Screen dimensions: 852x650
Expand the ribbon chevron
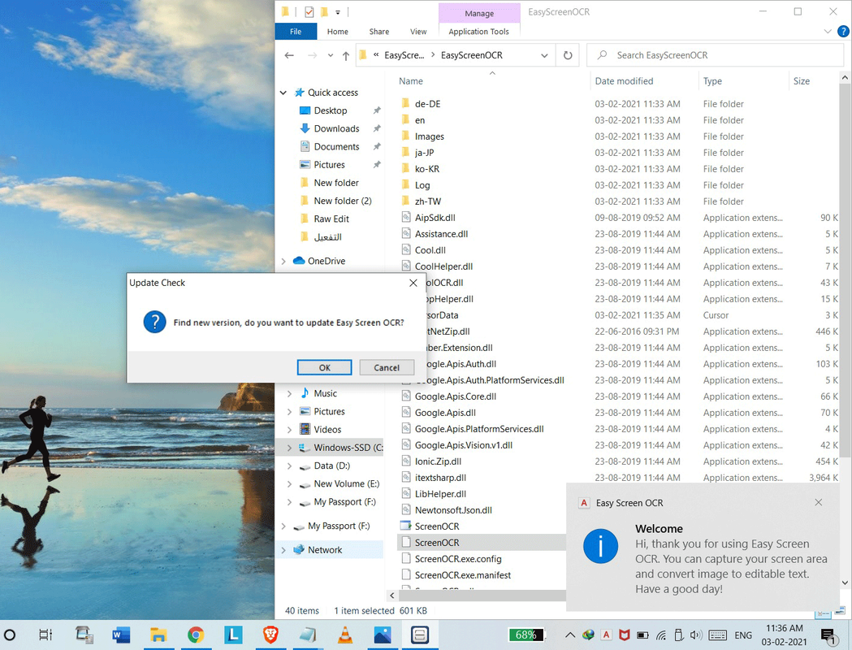point(828,32)
